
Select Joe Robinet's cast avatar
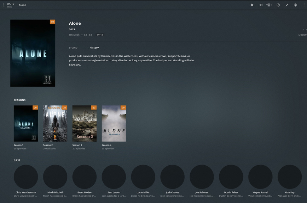[x=202, y=177]
